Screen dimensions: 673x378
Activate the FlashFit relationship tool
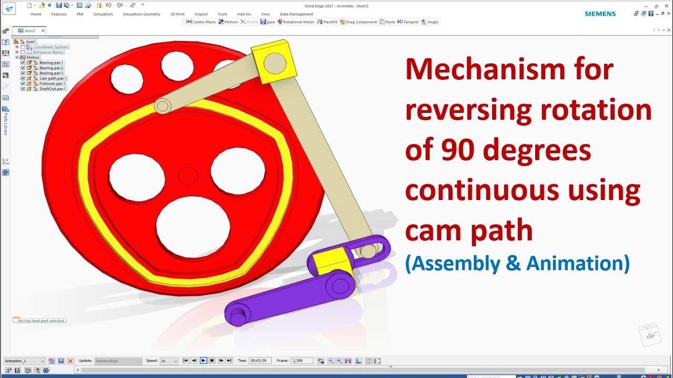[327, 22]
